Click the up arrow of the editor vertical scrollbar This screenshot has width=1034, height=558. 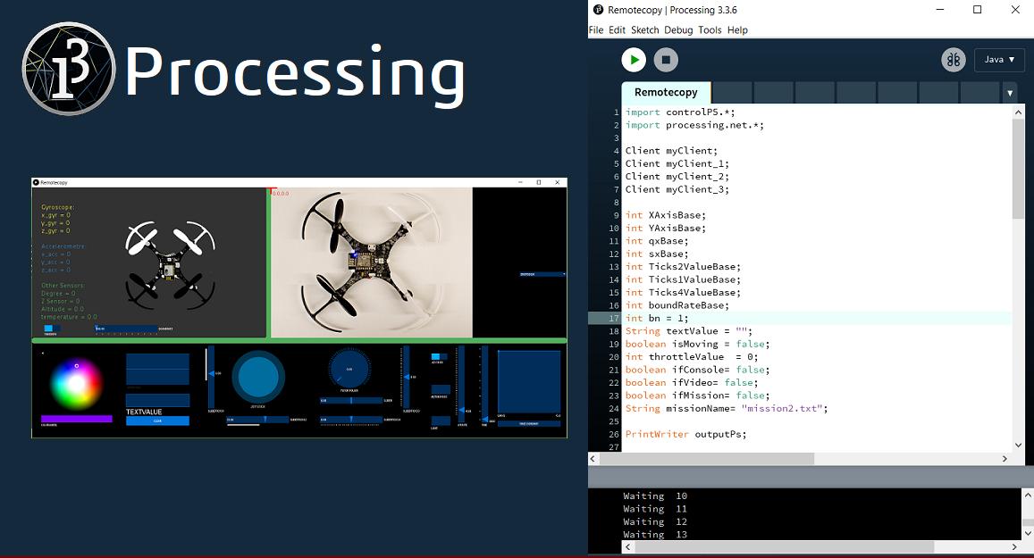point(1018,112)
